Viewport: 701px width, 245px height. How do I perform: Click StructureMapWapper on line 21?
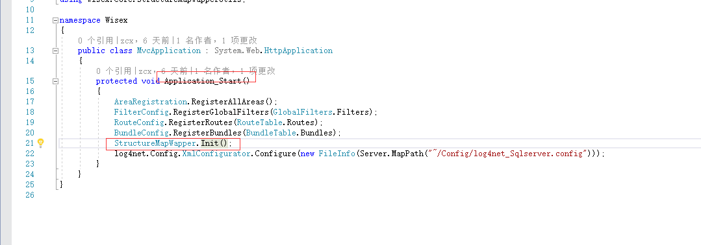click(x=155, y=143)
